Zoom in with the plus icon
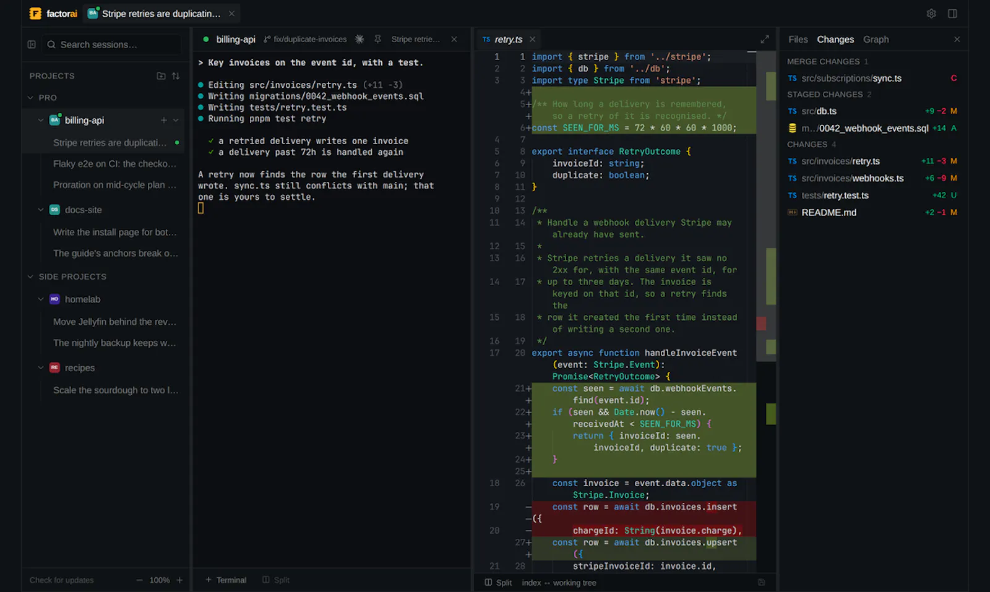The height and width of the screenshot is (592, 990). click(x=179, y=580)
